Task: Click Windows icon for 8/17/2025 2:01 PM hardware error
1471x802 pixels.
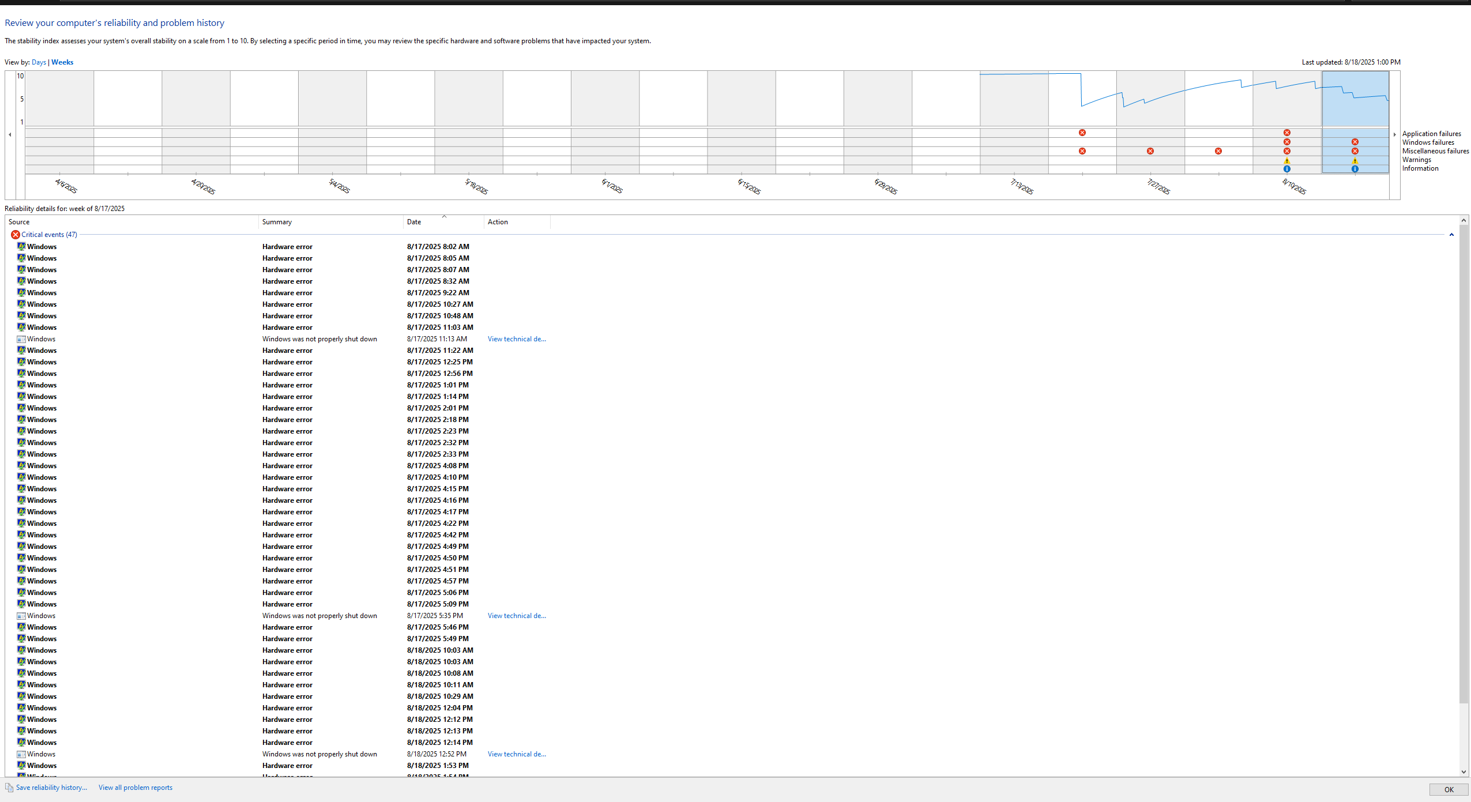Action: click(x=21, y=408)
